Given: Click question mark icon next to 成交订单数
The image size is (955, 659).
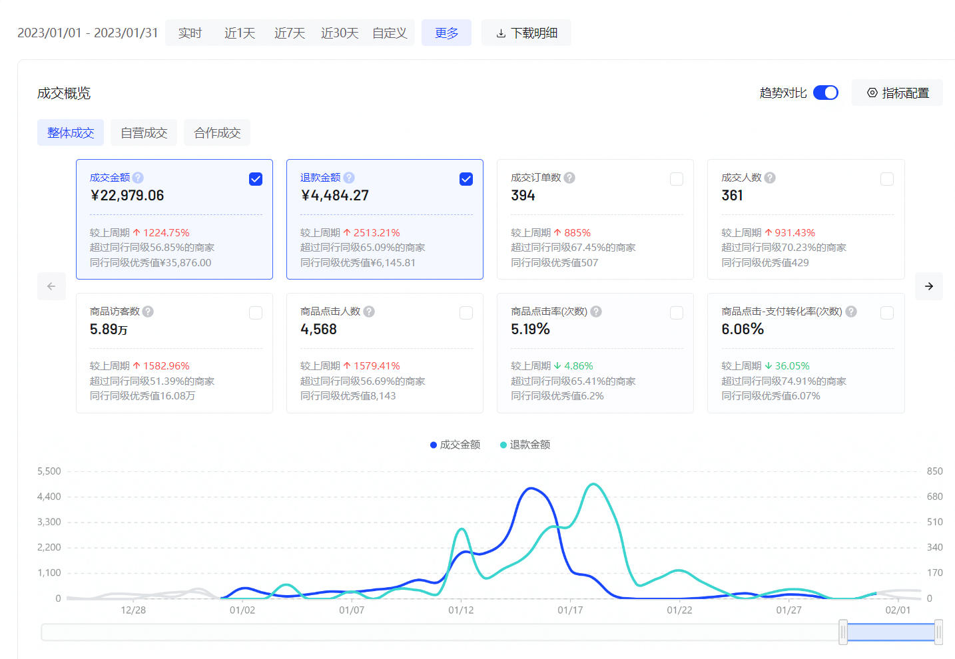Looking at the screenshot, I should tap(569, 178).
